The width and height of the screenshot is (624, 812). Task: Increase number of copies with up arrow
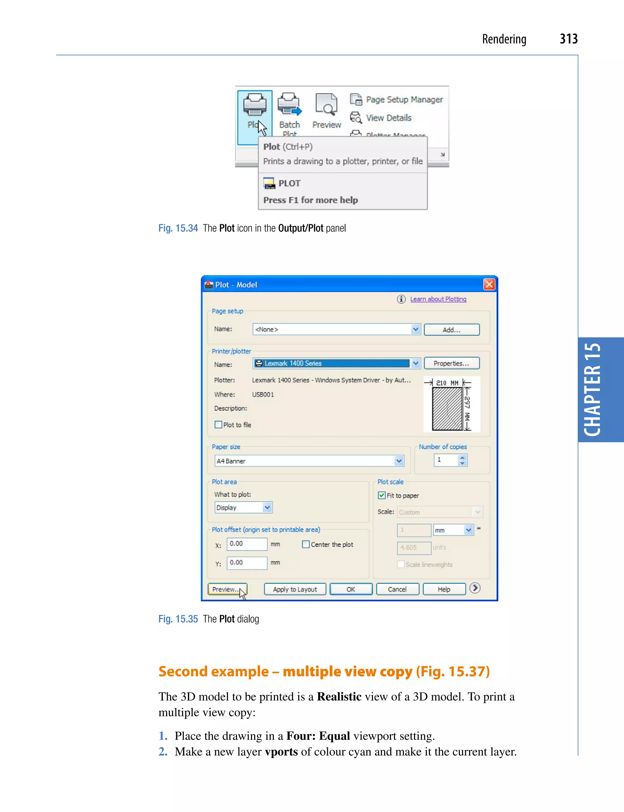[463, 457]
